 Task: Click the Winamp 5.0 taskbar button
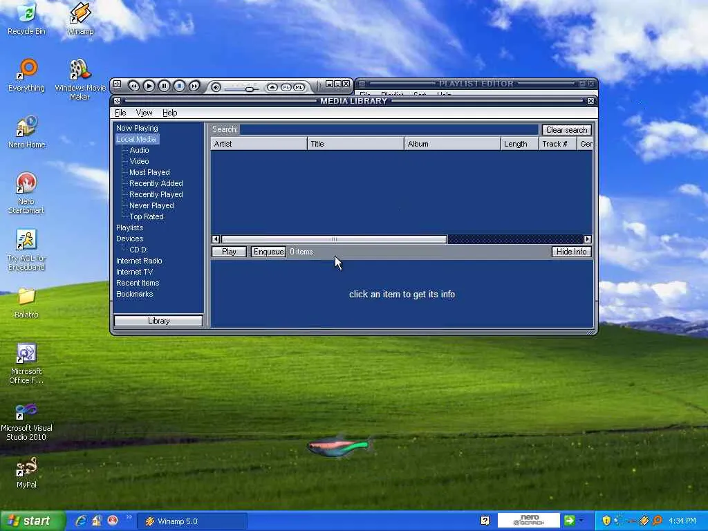192,521
